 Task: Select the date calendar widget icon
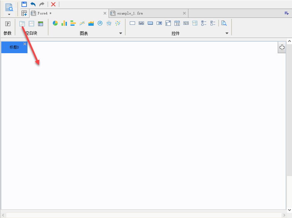177,23
